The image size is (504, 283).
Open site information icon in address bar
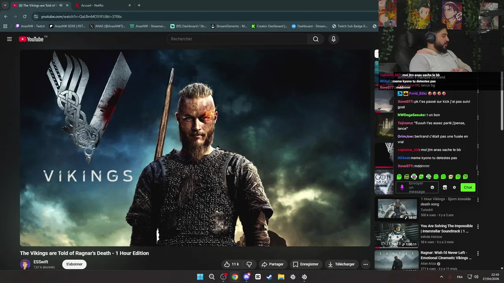pos(36,17)
